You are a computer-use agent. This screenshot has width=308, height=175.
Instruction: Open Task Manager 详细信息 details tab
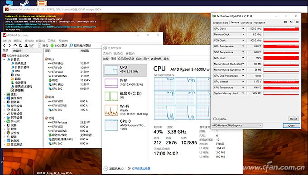click(156, 59)
